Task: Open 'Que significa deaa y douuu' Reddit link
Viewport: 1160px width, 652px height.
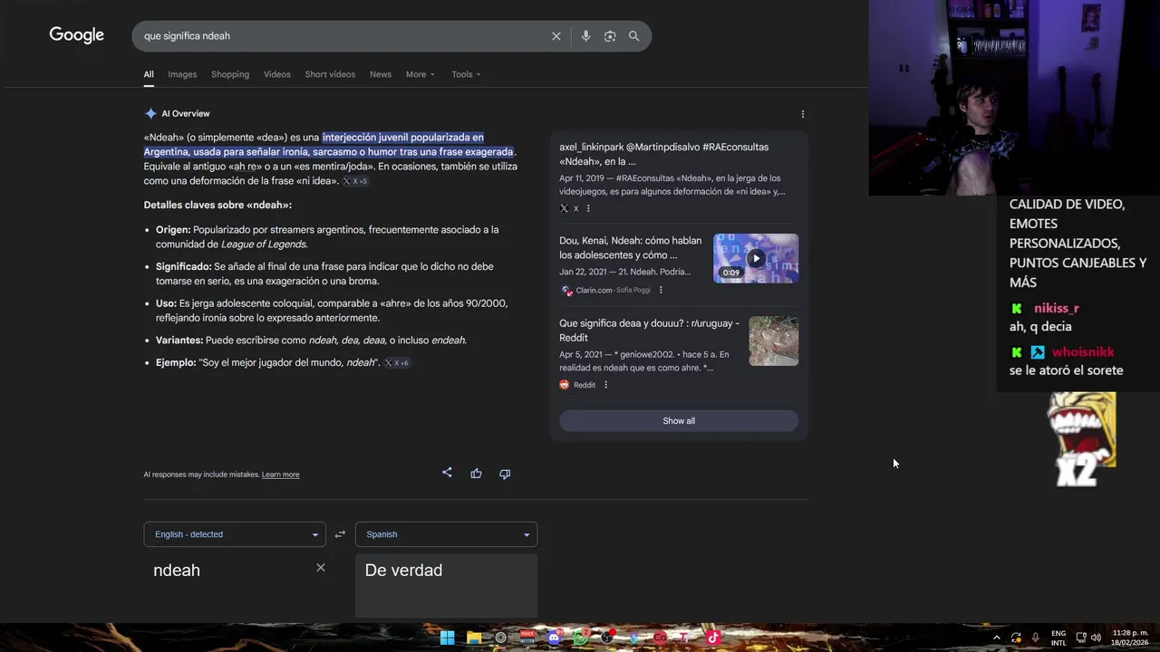Action: [x=649, y=331]
